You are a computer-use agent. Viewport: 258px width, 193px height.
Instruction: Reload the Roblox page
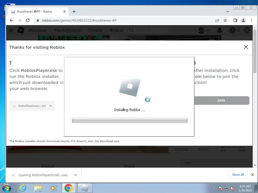28,20
